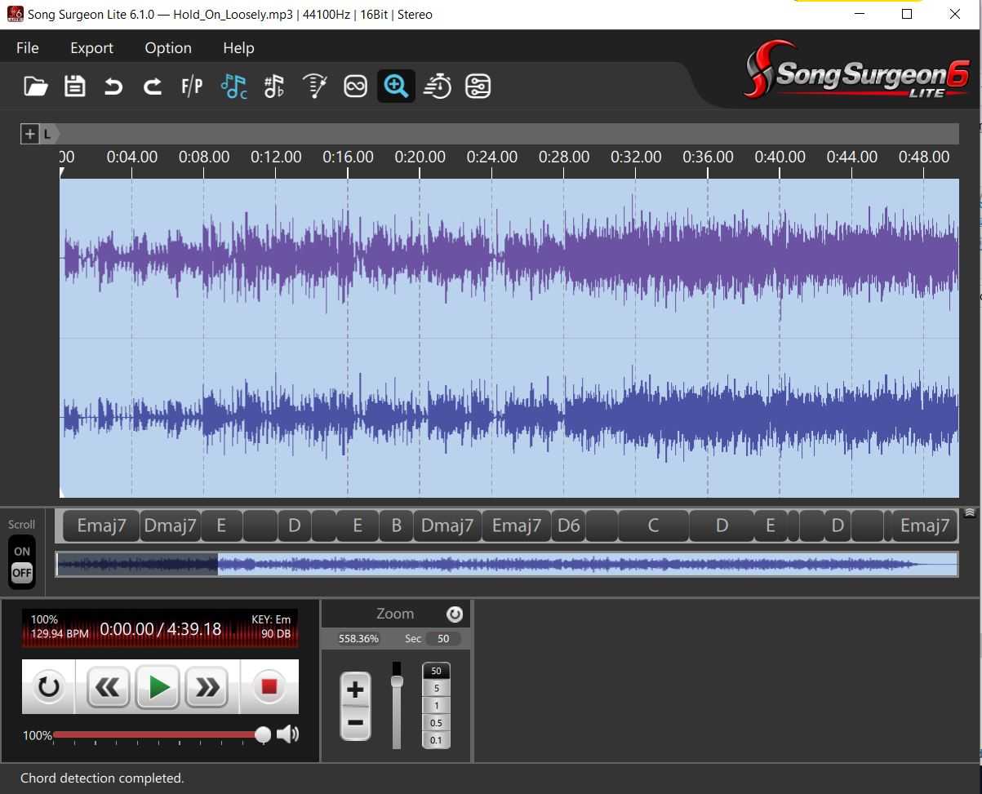Save the project with the floppy disk icon

pos(75,86)
